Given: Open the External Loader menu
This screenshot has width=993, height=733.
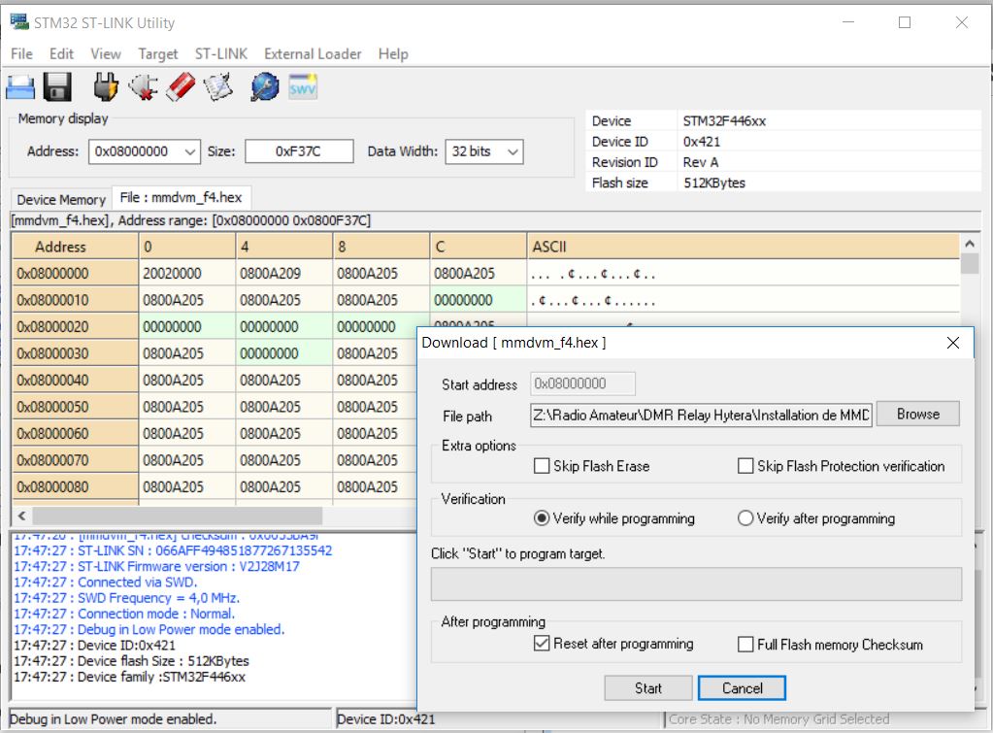Looking at the screenshot, I should click(313, 53).
